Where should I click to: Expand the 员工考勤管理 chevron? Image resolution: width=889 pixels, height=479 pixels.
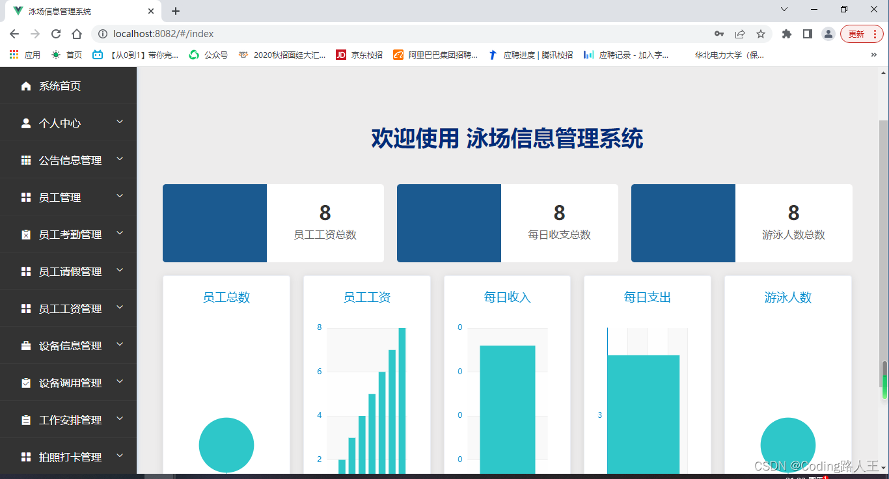pos(120,233)
